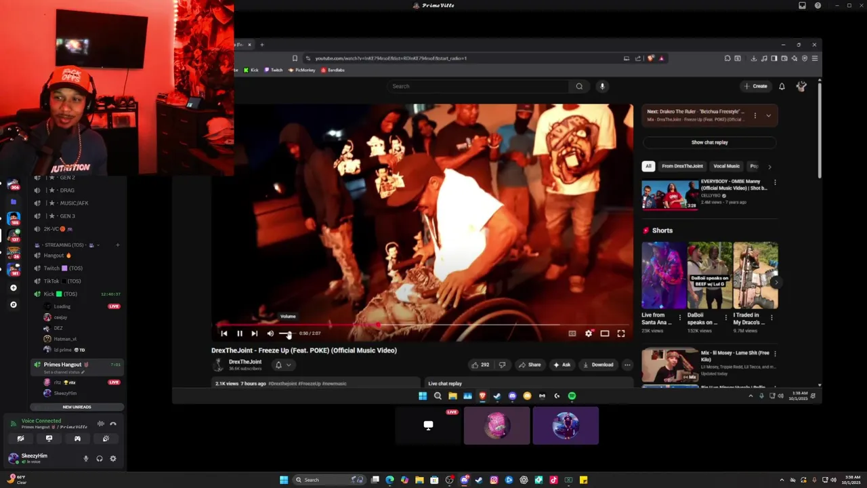867x488 pixels.
Task: Like the video with 292 likes
Action: [x=480, y=365]
